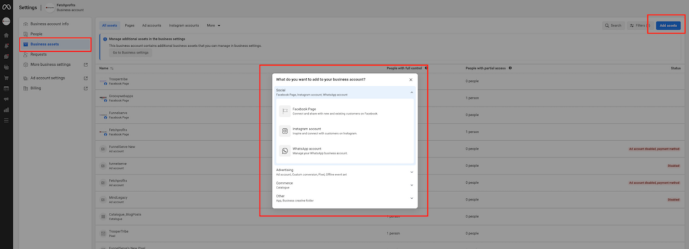This screenshot has height=249, width=689.
Task: Open Requests in the sidebar
Action: tap(55, 54)
